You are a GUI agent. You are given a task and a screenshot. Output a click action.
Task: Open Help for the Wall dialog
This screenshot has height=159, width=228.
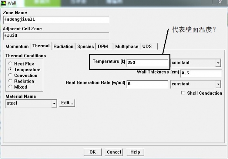click(x=135, y=152)
